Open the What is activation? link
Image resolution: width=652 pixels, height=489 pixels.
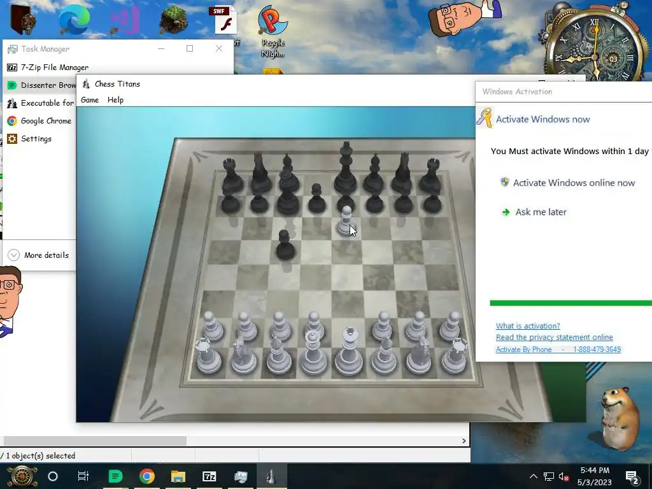pyautogui.click(x=528, y=326)
